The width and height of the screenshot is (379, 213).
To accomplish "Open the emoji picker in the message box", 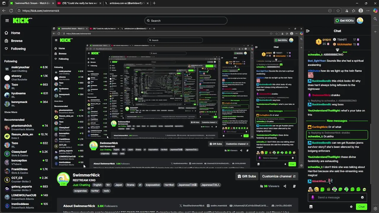I will tap(362, 197).
